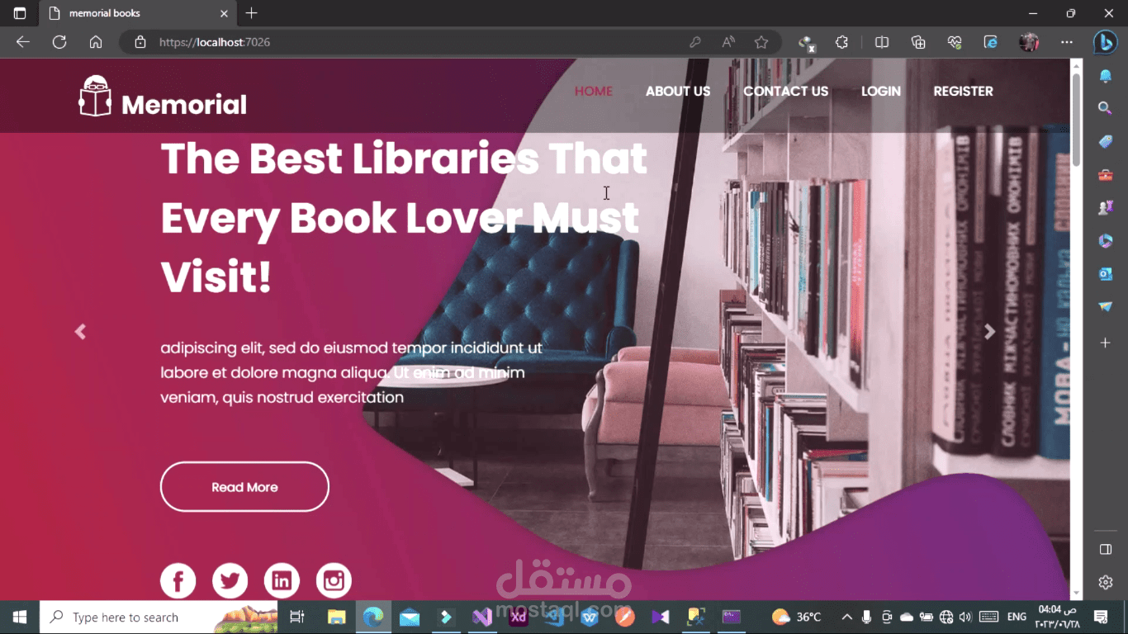This screenshot has width=1128, height=634.
Task: Expand hidden icons in the system tray
Action: click(846, 617)
